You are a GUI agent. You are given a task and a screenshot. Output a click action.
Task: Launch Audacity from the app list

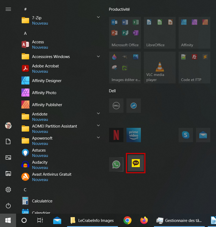[61, 165]
